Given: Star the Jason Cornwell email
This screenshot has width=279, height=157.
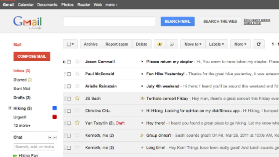Looking at the screenshot, I should click(x=77, y=62).
